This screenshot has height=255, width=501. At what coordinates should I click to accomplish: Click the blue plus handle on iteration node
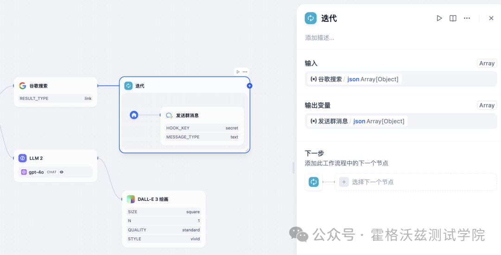click(x=250, y=85)
